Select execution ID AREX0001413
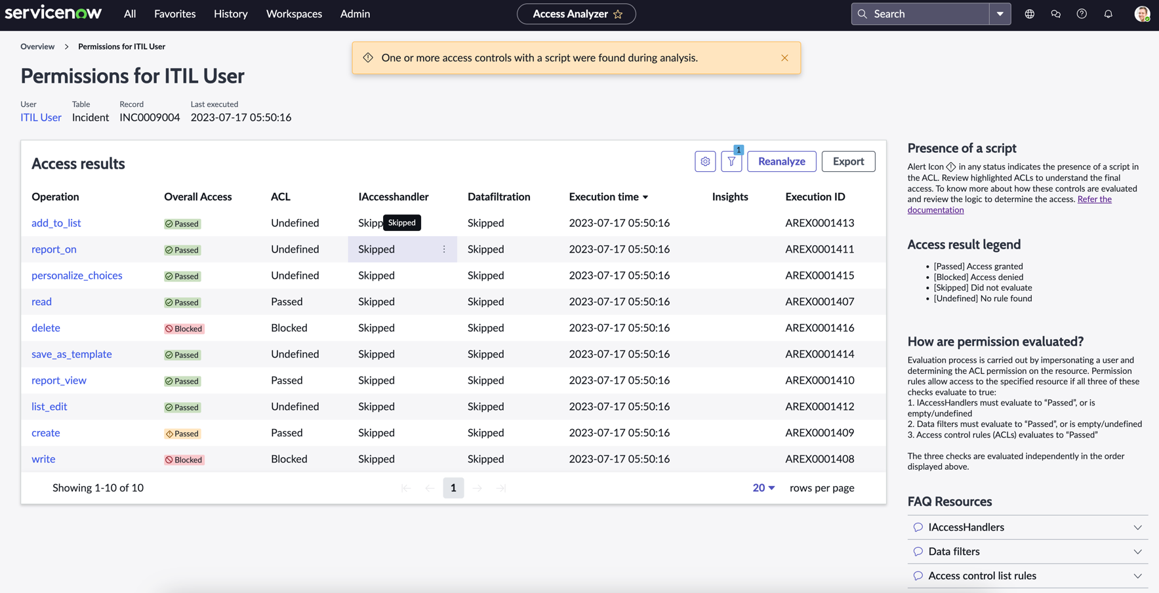Viewport: 1159px width, 593px height. tap(820, 223)
